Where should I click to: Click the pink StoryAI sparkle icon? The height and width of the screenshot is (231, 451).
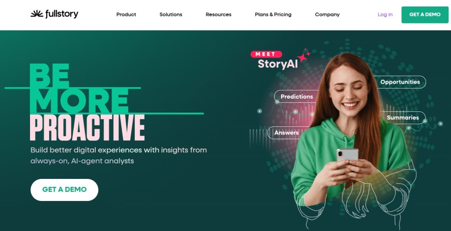click(304, 56)
